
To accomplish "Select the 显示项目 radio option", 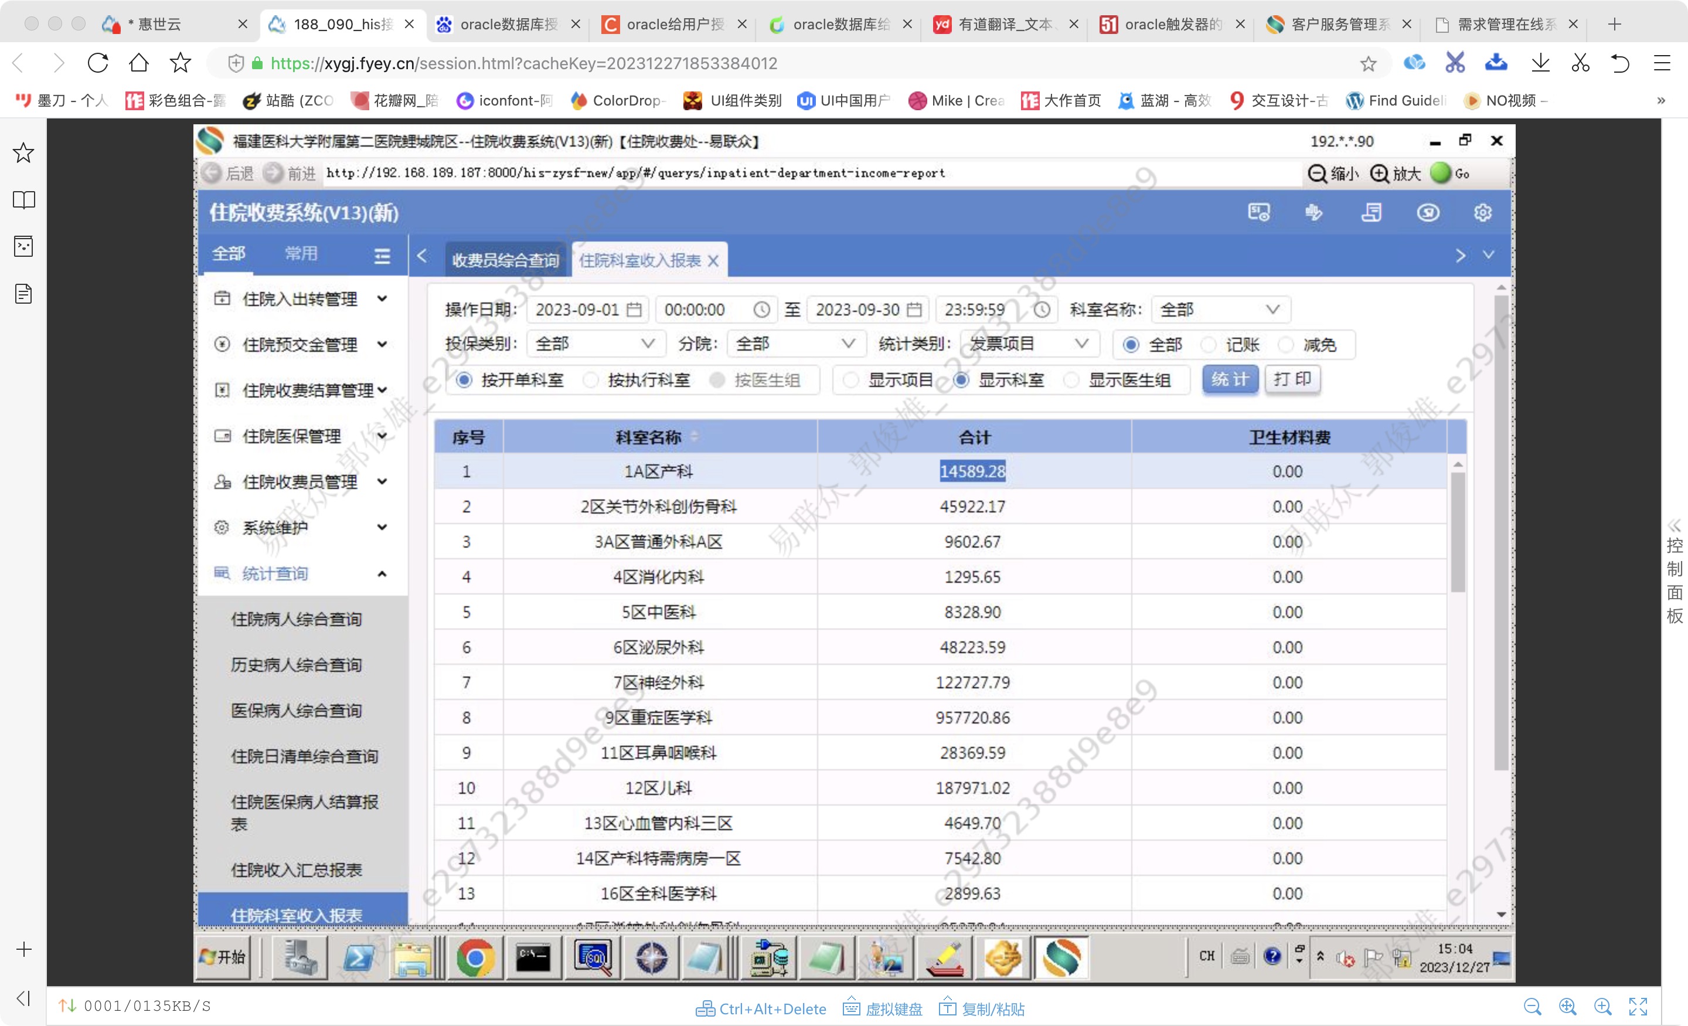I will coord(851,380).
